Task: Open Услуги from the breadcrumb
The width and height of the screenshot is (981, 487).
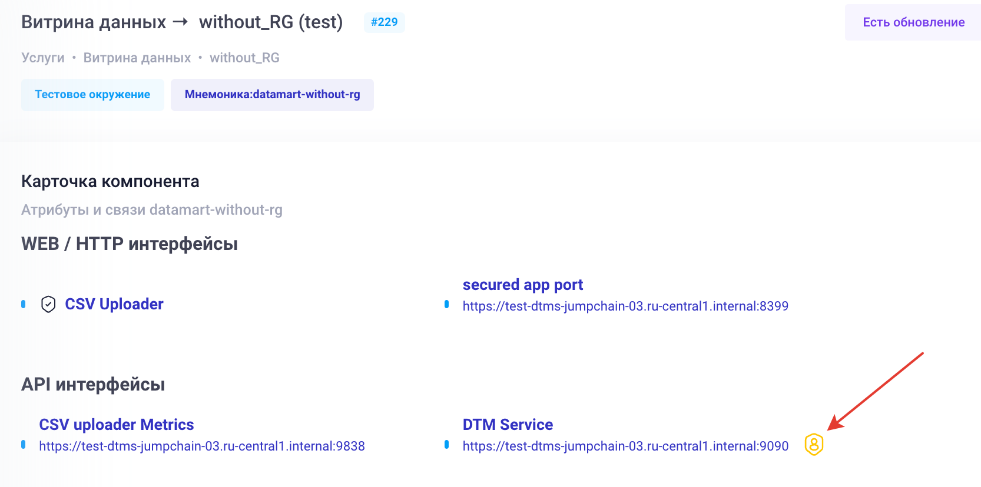Action: 42,58
